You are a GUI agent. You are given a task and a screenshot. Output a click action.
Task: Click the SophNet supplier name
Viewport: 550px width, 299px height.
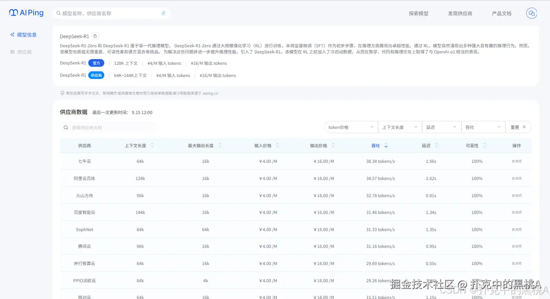[84, 229]
